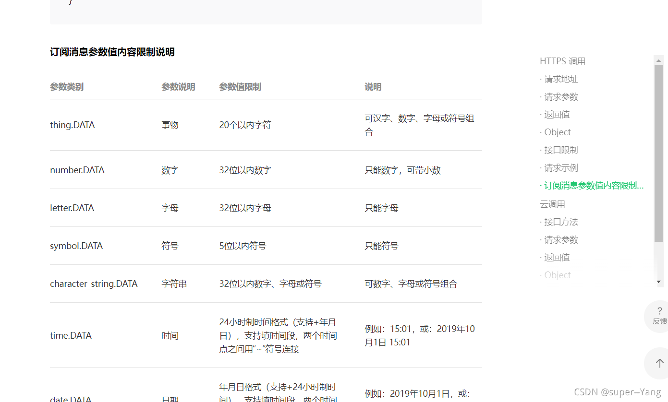The image size is (668, 402).
Task: Click the 时间 description cell
Action: 170,336
